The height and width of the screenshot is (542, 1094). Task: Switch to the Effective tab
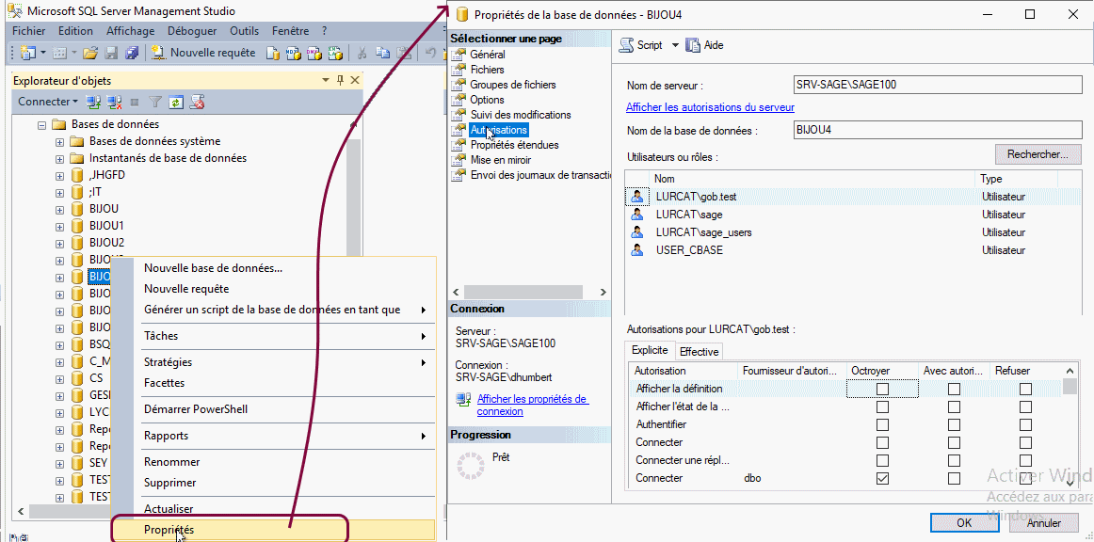point(699,351)
